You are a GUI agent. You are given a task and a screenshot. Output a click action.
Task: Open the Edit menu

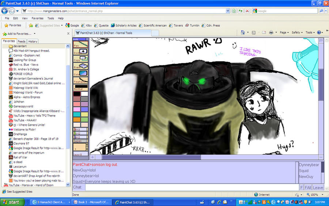pos(15,18)
